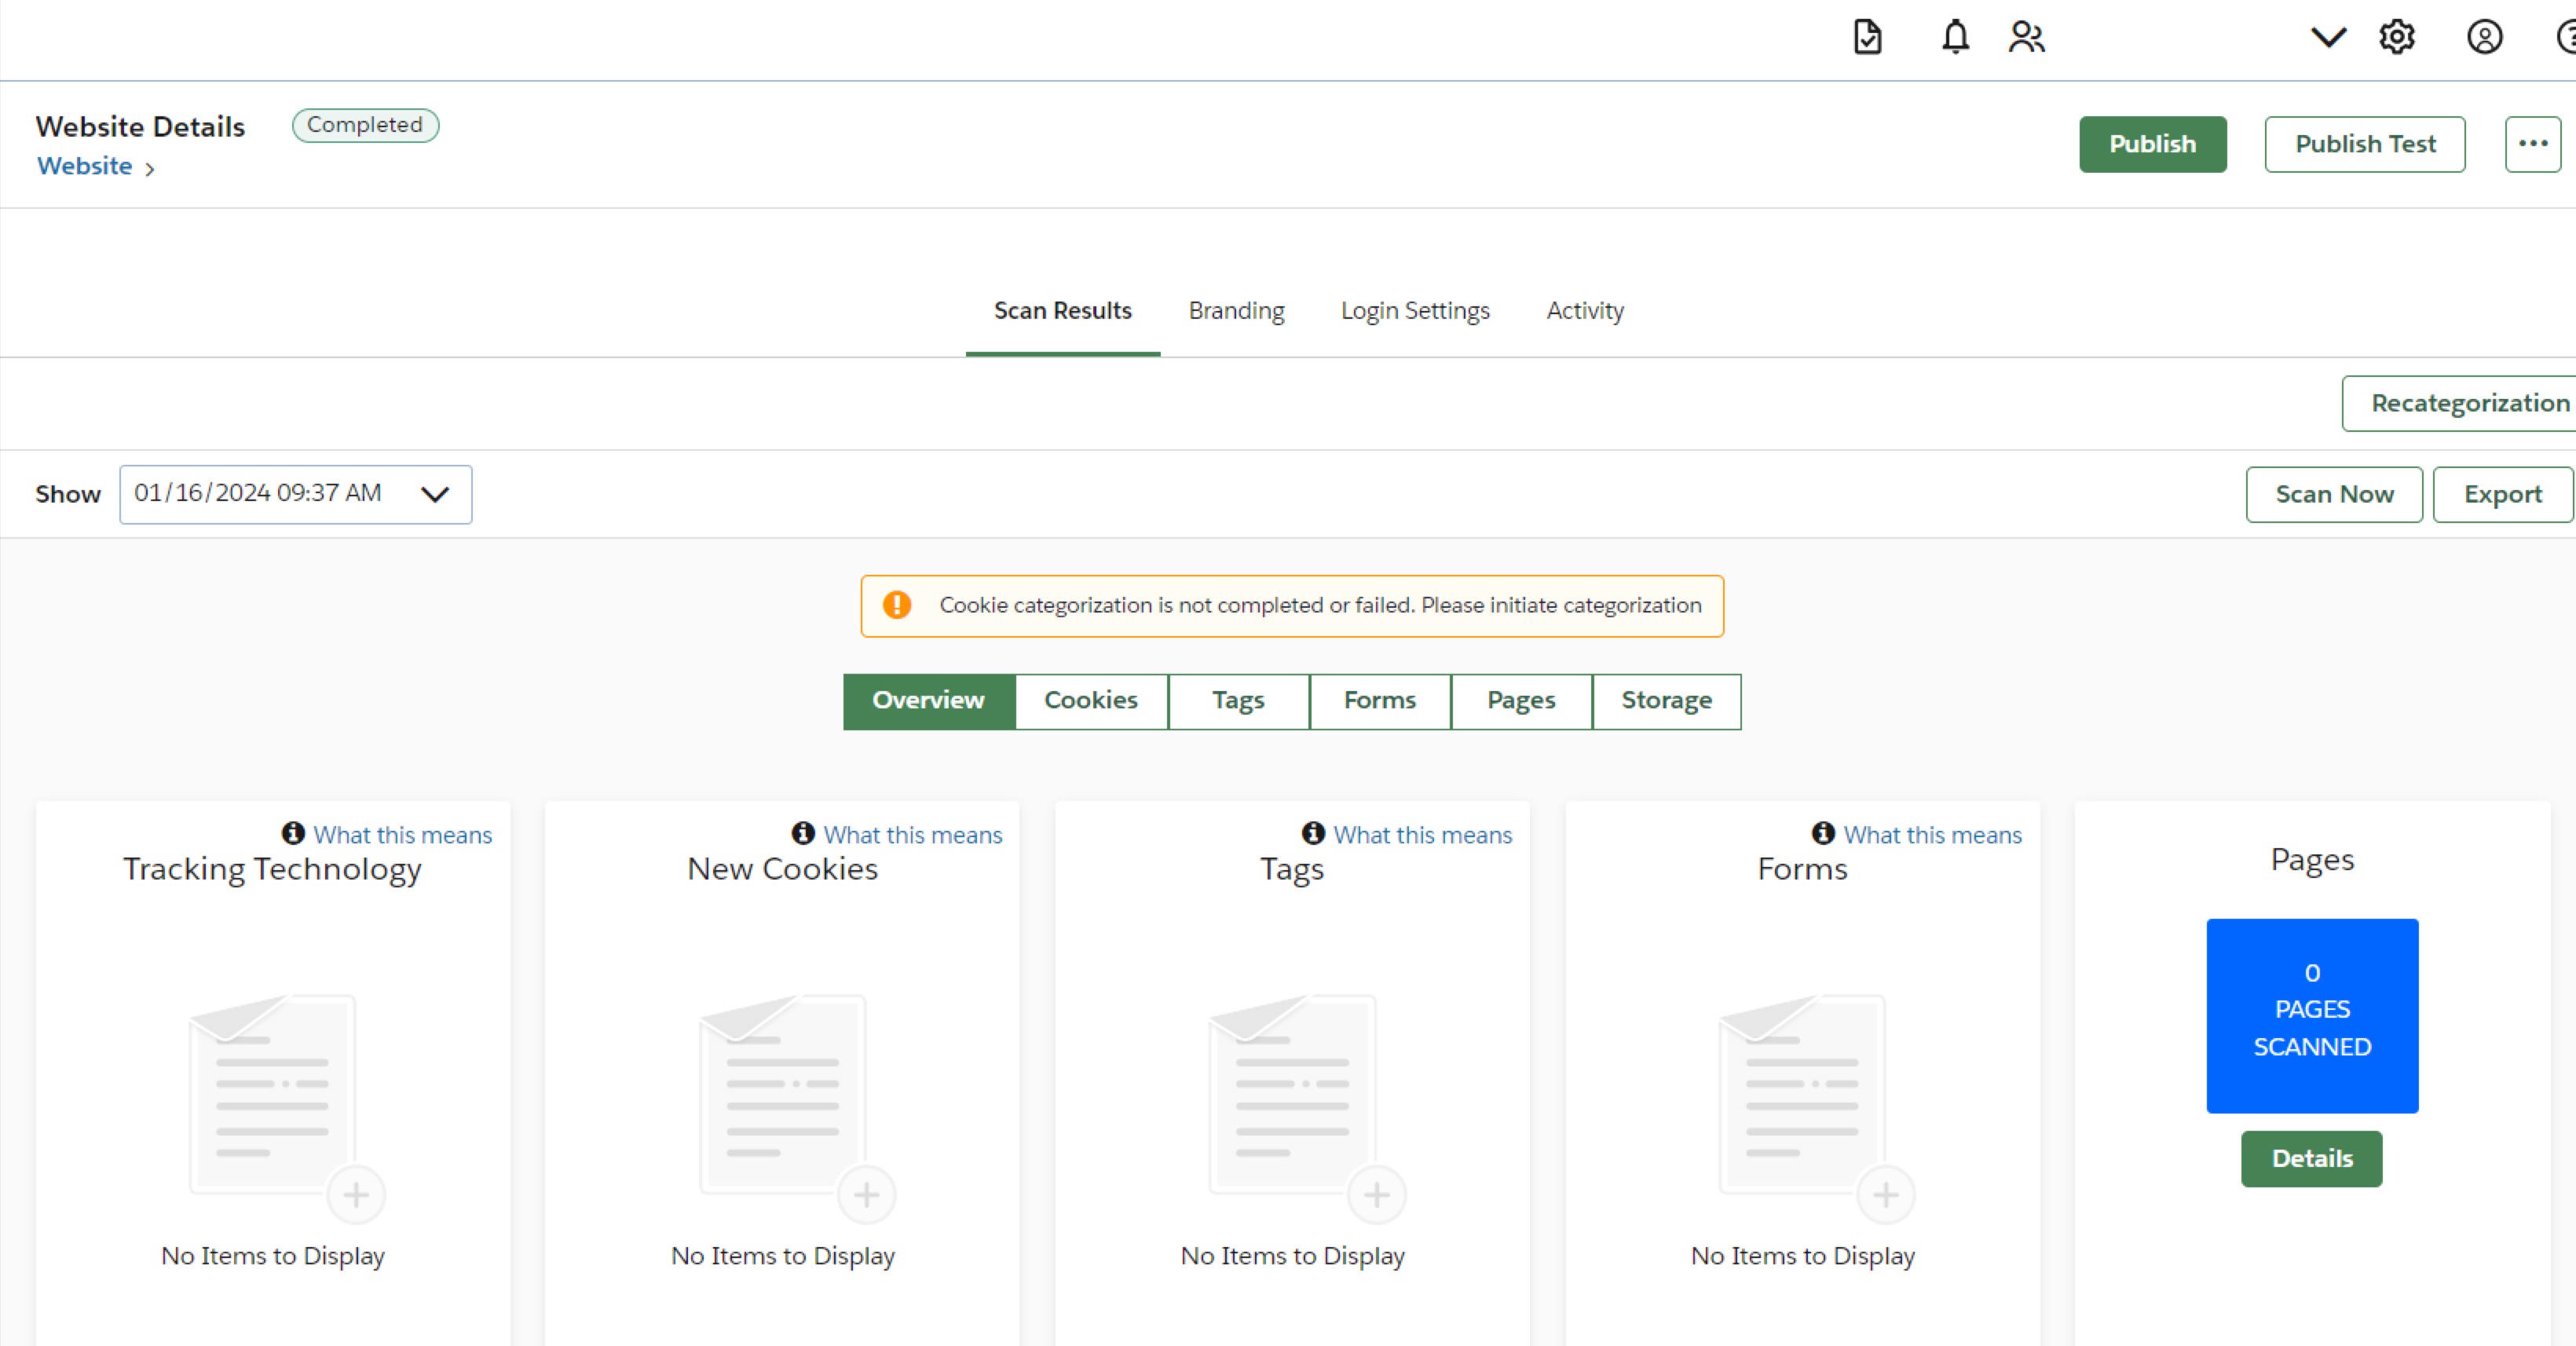This screenshot has width=2576, height=1346.
Task: Click the blue Pages Scanned tile
Action: point(2311,1014)
